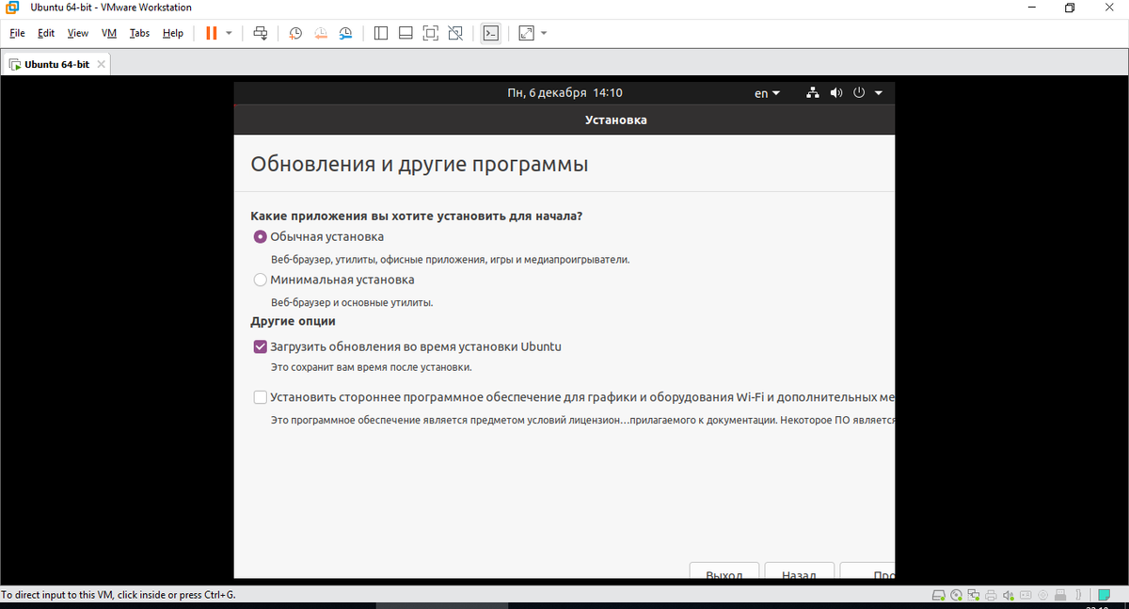Click the Какие приложения вы хотите установить question
This screenshot has width=1129, height=609.
tap(417, 216)
